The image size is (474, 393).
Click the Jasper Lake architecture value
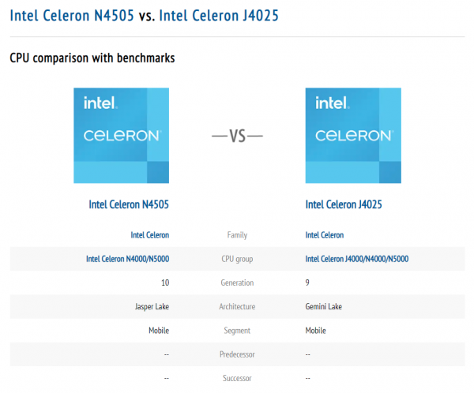click(x=152, y=306)
